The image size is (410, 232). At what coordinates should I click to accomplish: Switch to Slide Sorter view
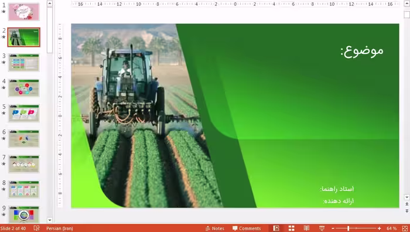pyautogui.click(x=291, y=228)
